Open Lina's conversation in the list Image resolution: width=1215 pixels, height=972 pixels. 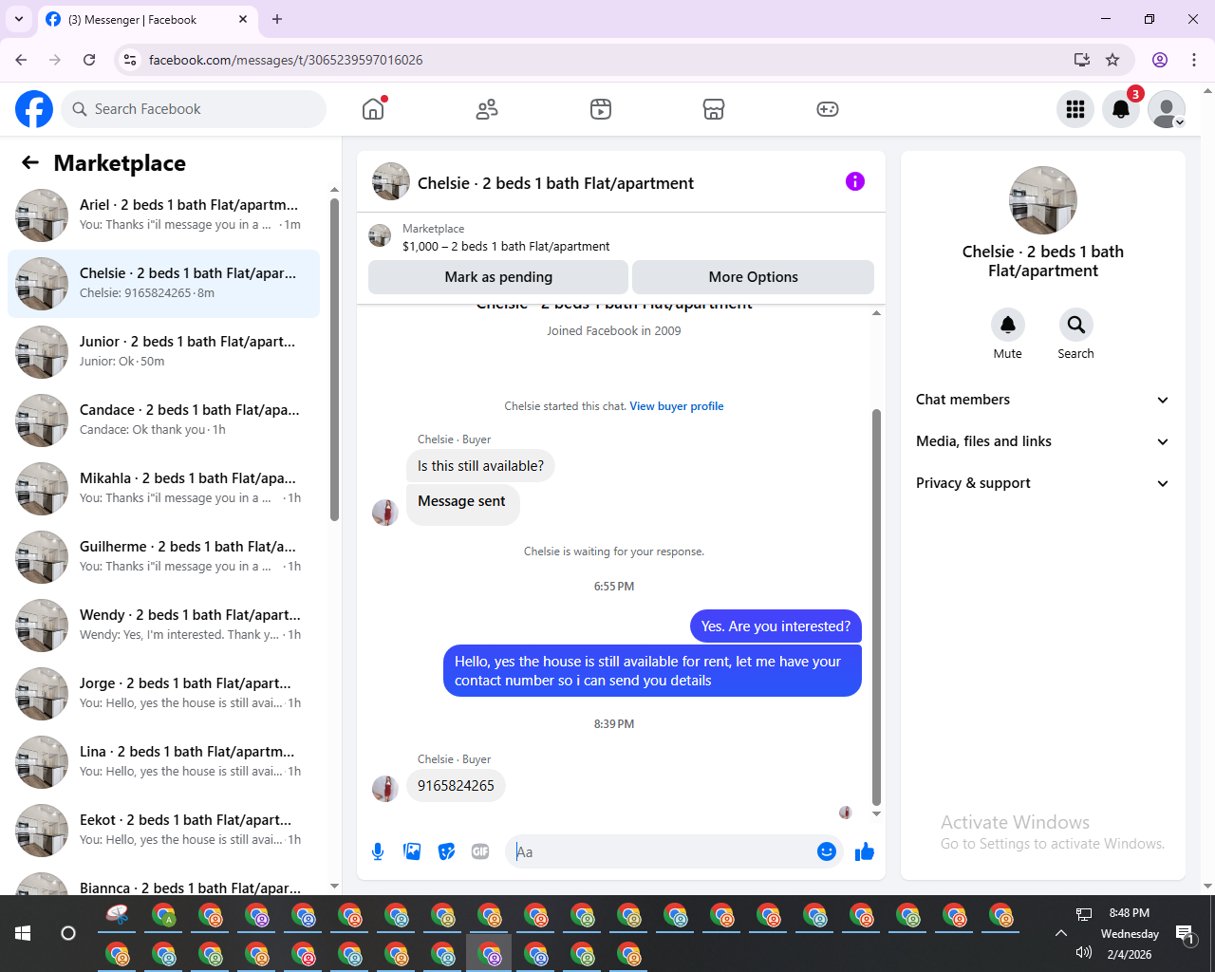163,762
